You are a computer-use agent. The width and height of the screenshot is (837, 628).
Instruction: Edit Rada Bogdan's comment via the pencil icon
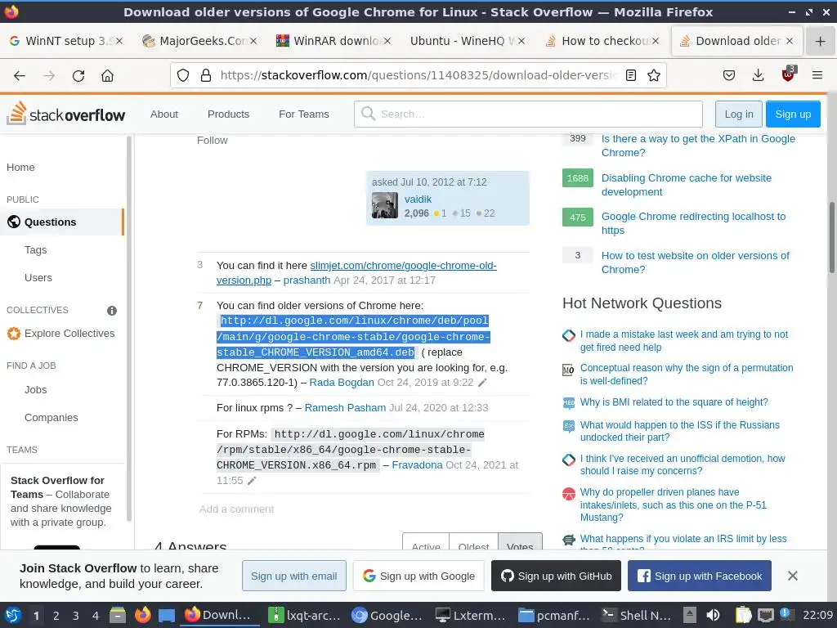[x=482, y=383]
